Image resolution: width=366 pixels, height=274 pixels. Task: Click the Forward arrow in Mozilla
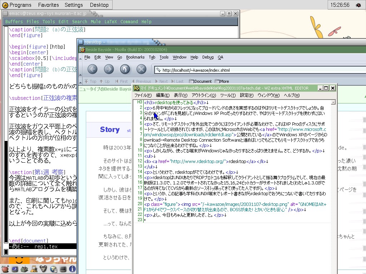pos(109,69)
